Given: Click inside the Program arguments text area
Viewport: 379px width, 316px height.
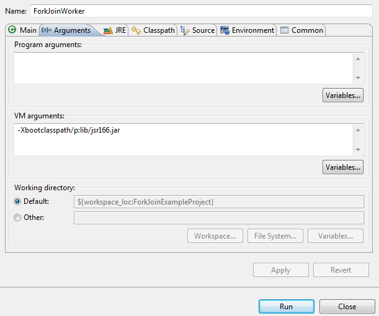Looking at the screenshot, I should click(184, 68).
